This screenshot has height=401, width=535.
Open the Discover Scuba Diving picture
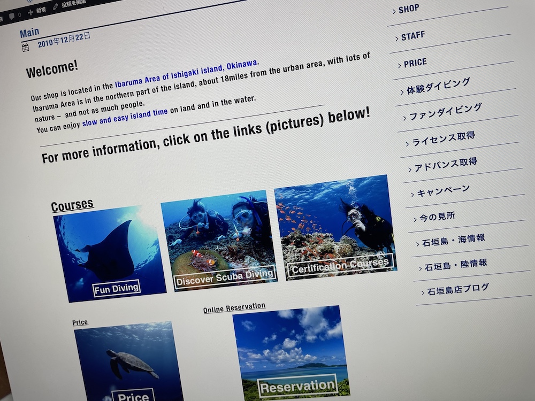click(219, 241)
